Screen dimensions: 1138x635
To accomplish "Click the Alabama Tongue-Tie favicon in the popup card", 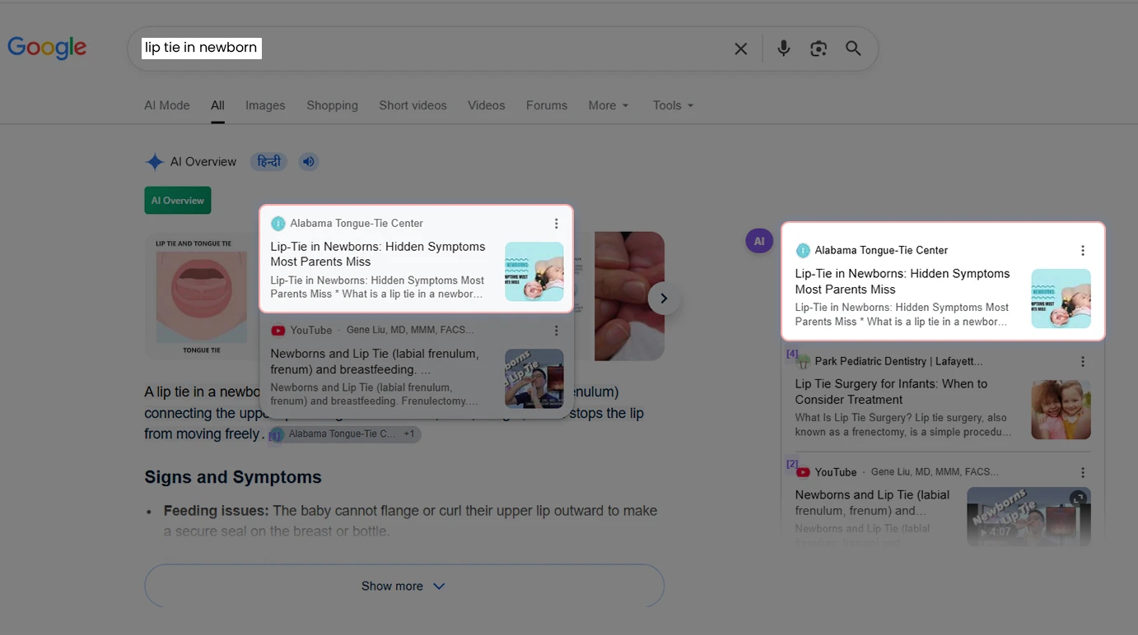I will [278, 224].
